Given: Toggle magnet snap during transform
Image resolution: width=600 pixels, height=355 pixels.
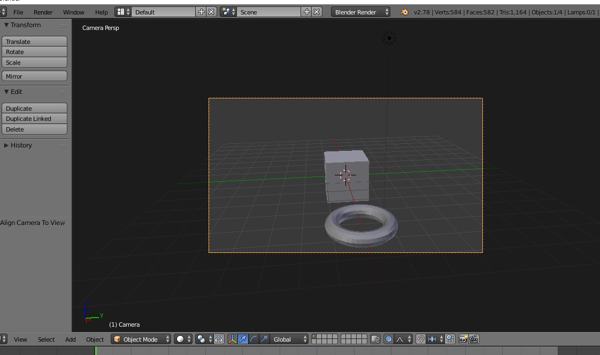Looking at the screenshot, I should [420, 339].
